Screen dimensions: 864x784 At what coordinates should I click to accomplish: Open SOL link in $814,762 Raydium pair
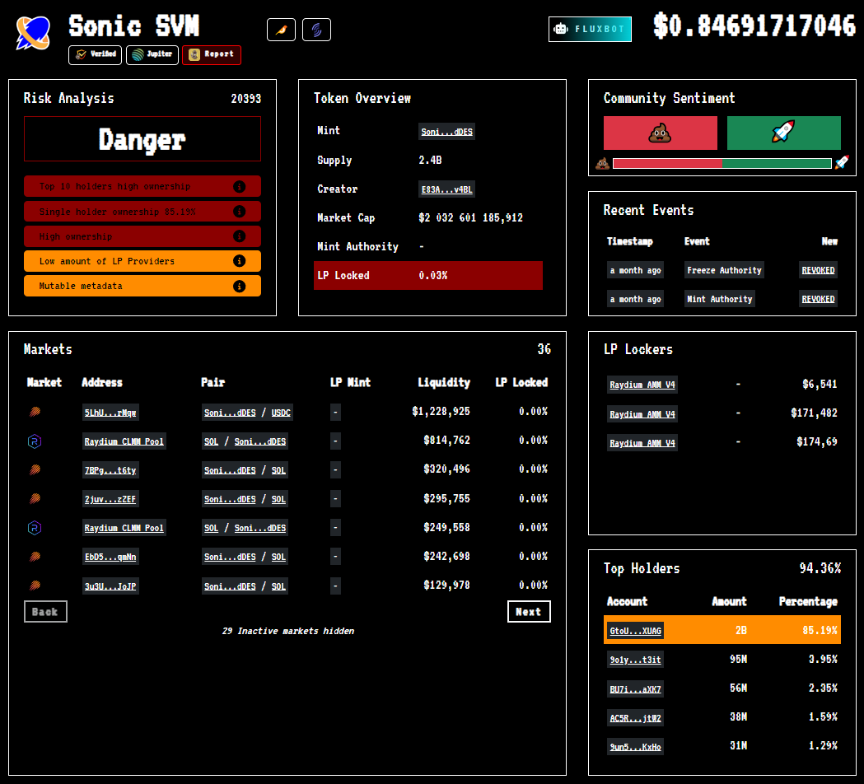pyautogui.click(x=211, y=442)
